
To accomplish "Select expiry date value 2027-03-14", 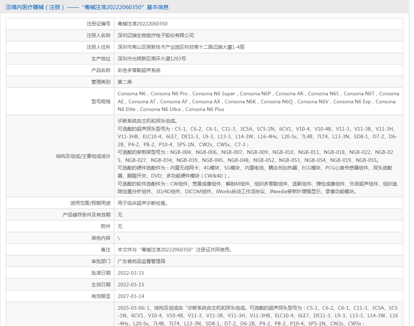I will 131,297.
